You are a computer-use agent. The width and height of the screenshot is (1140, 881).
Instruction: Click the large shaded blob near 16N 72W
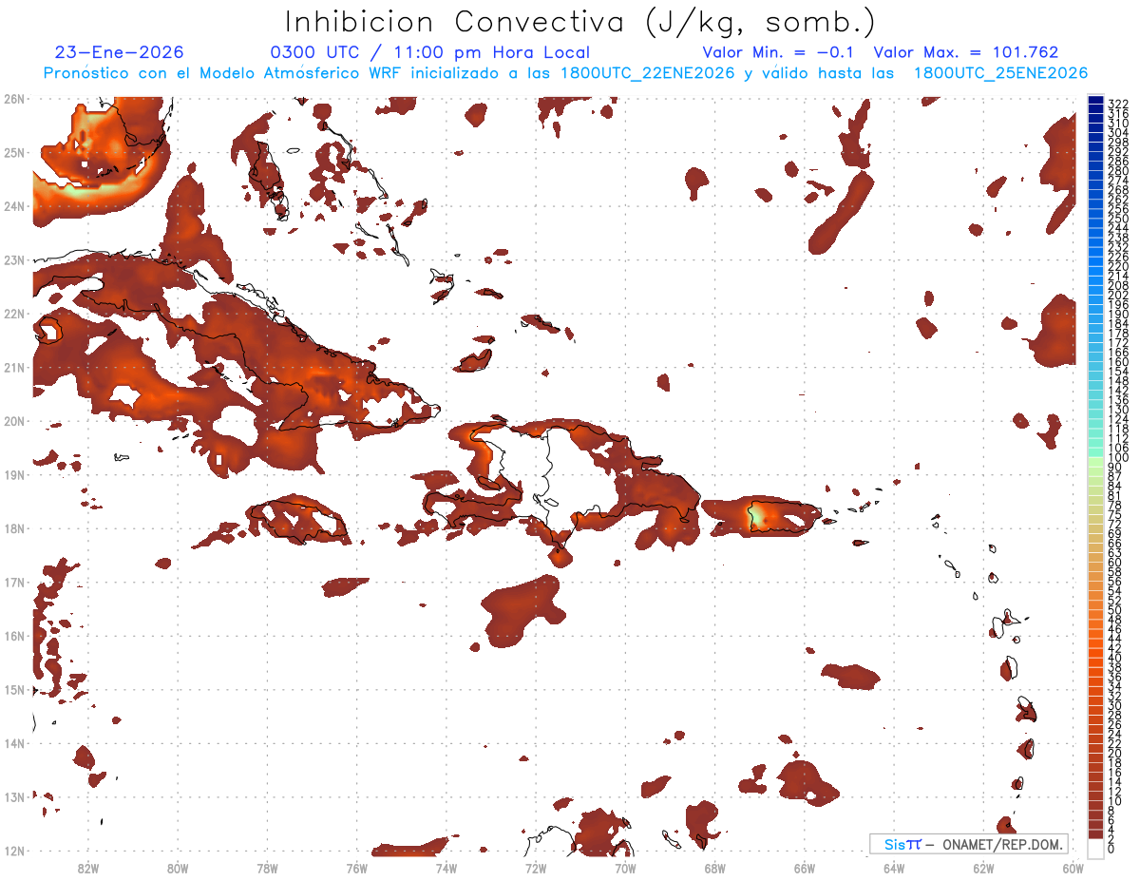522,611
